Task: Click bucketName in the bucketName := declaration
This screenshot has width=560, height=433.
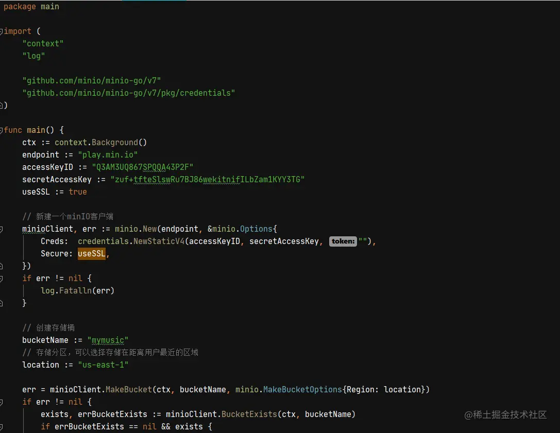Action: point(45,340)
